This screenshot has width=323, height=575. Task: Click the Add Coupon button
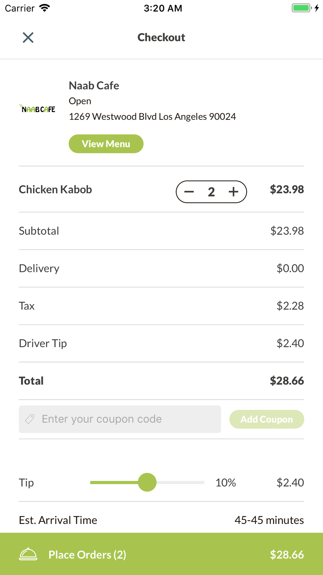click(x=267, y=419)
